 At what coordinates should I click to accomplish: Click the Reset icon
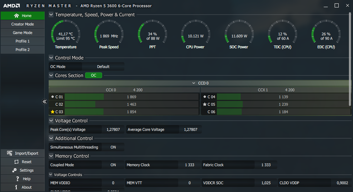(16, 162)
